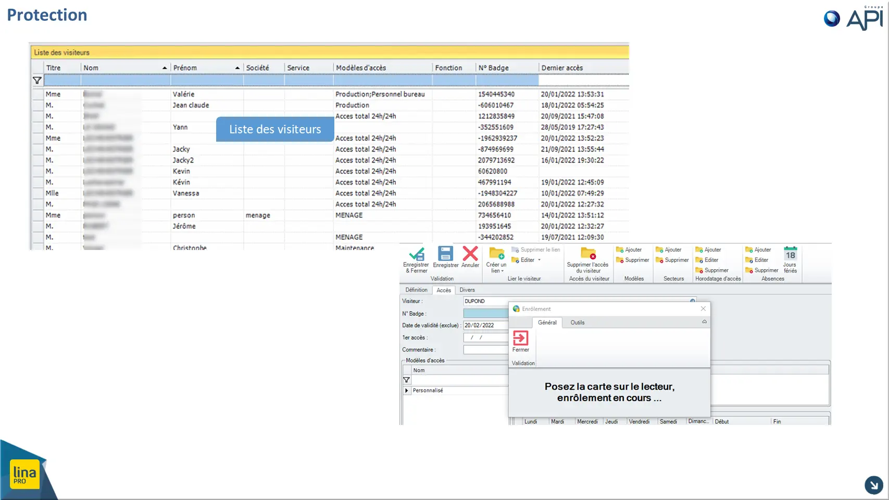
Task: Toggle the sort arrow on the Prénom column
Action: point(237,68)
